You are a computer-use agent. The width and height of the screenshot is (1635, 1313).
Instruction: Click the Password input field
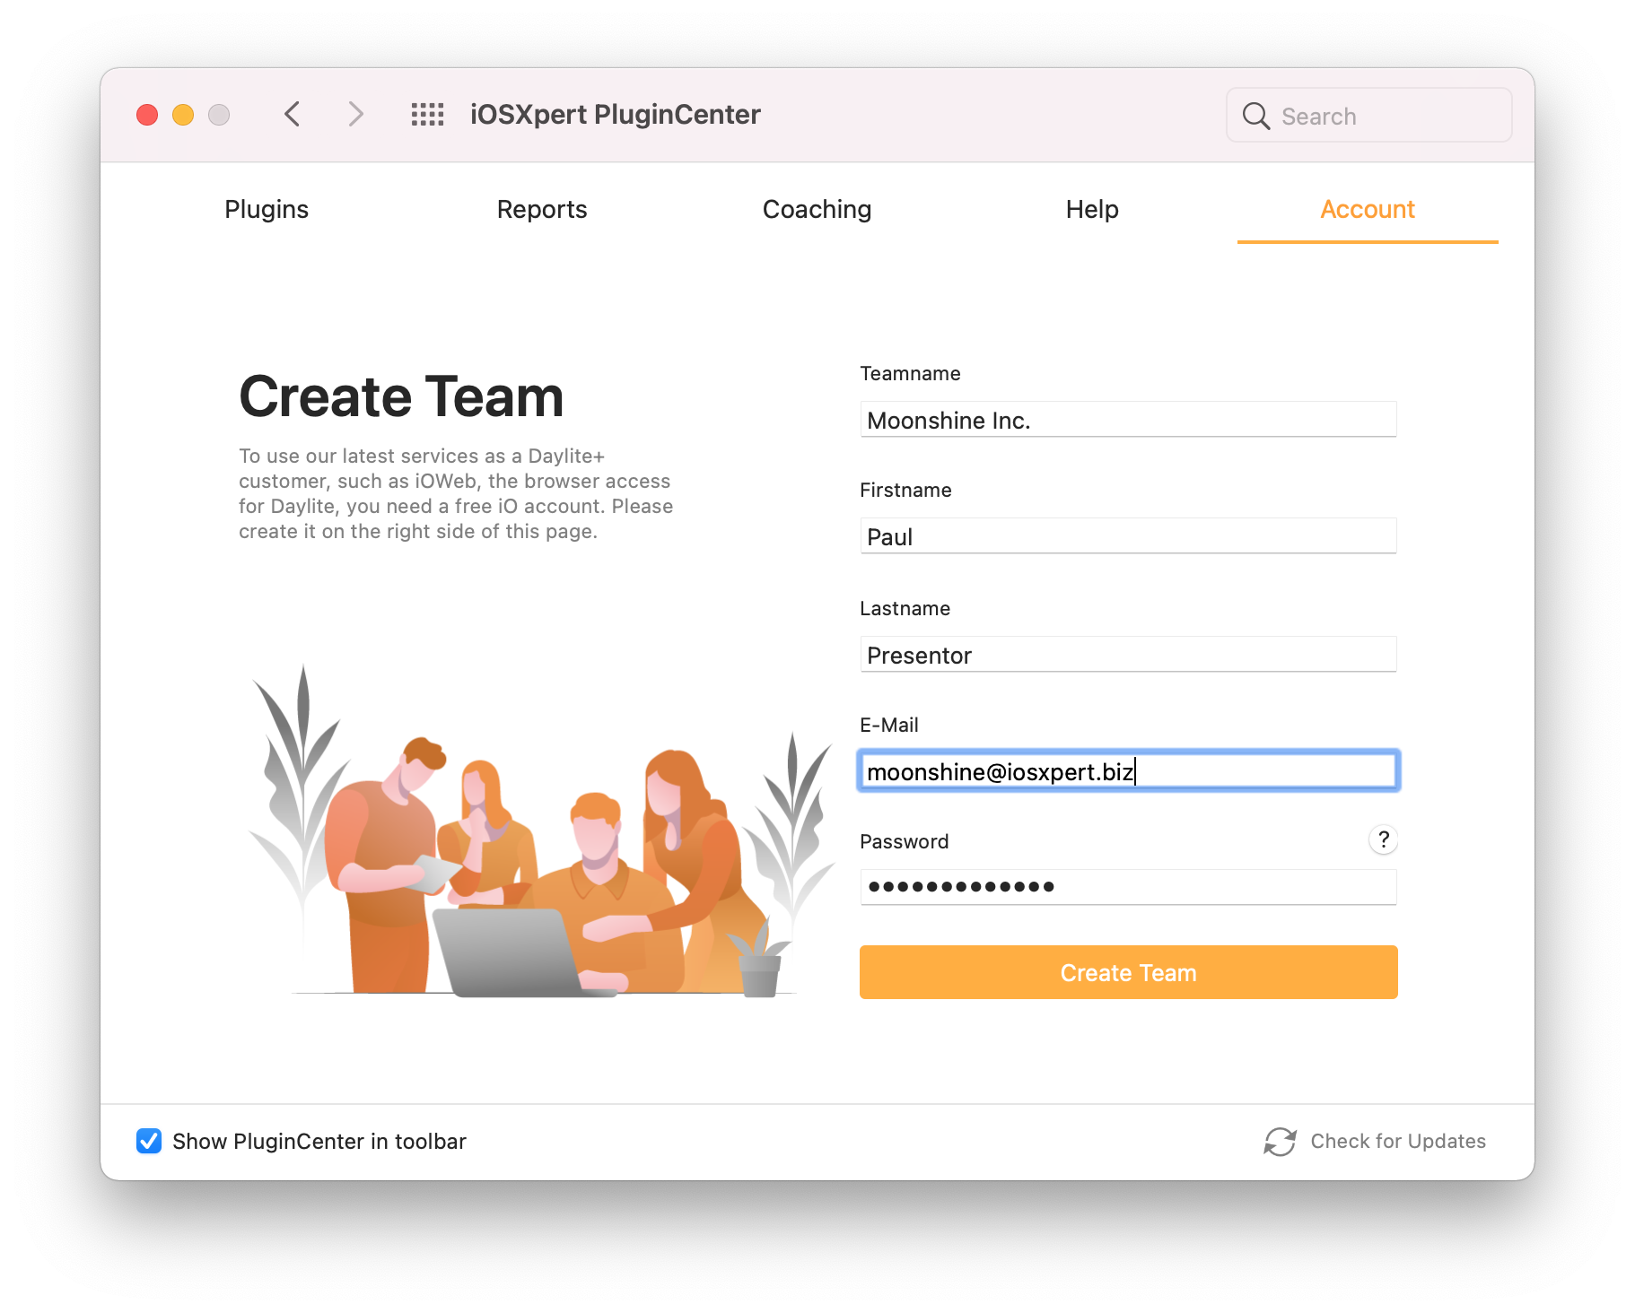click(x=1128, y=888)
